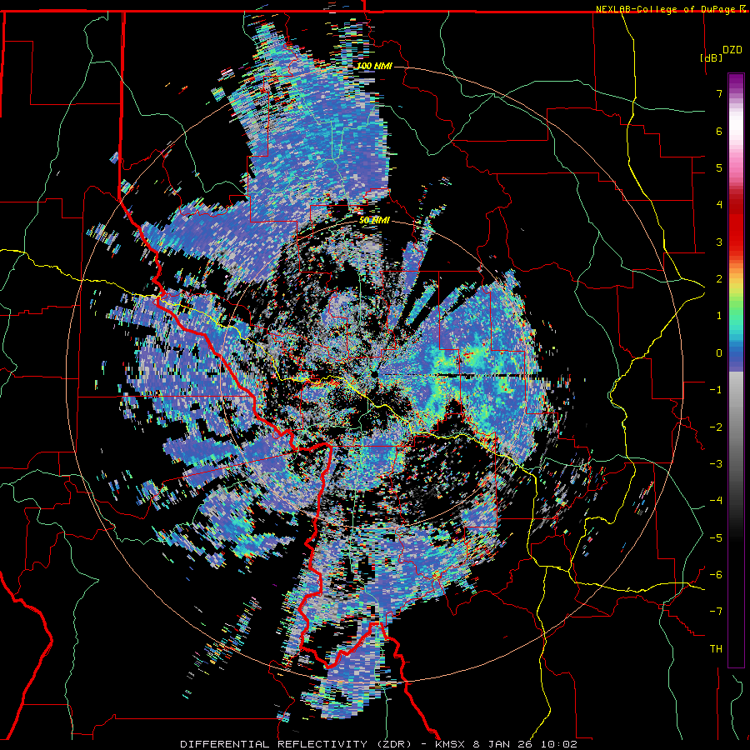Click the radar site center point
Screen dimensions: 750x750
point(374,374)
